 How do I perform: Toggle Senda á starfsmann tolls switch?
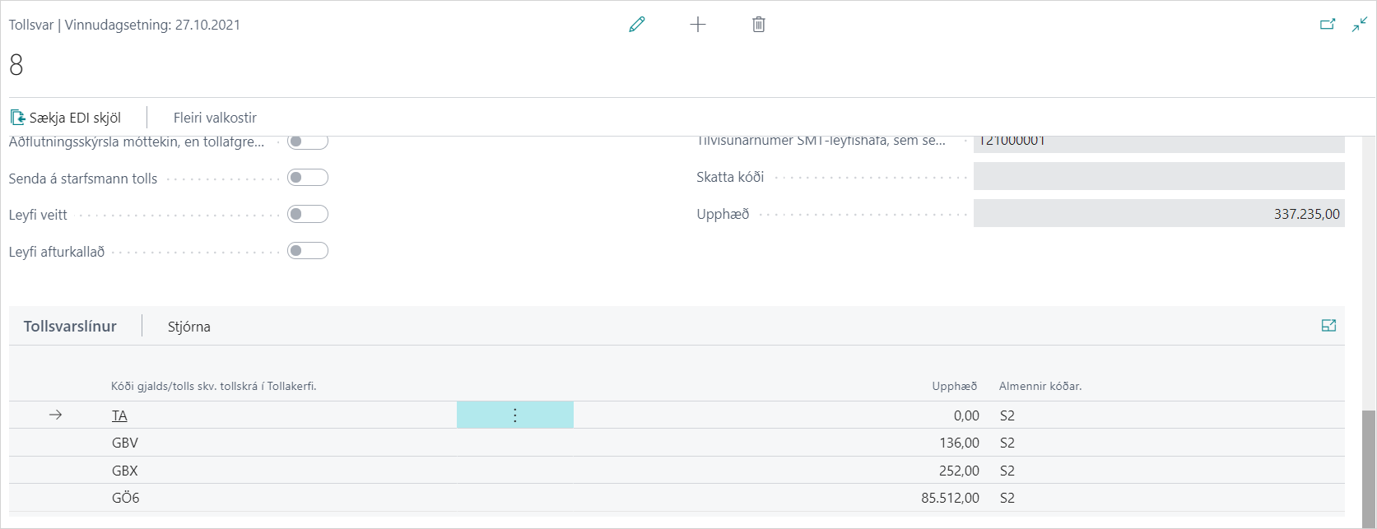pyautogui.click(x=308, y=178)
